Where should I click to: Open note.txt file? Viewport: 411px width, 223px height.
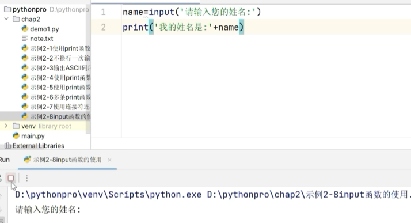coord(41,39)
